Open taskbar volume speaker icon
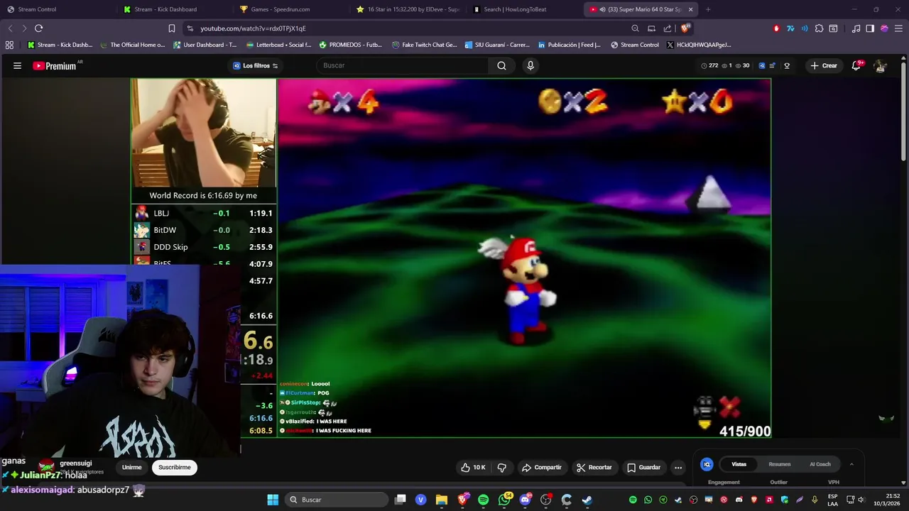This screenshot has width=909, height=511. tap(861, 500)
